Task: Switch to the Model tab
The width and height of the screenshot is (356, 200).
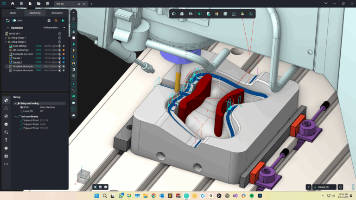Action: (13, 13)
